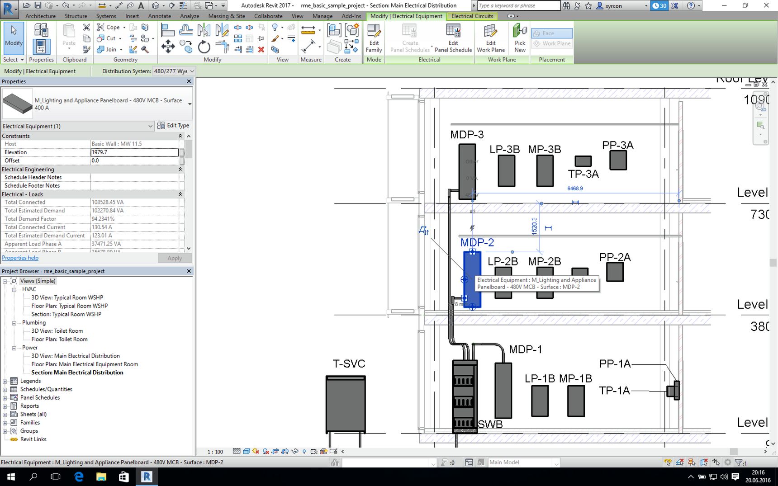Choose the Mirror - Draw Axis tool
Image resolution: width=778 pixels, height=486 pixels.
222,30
